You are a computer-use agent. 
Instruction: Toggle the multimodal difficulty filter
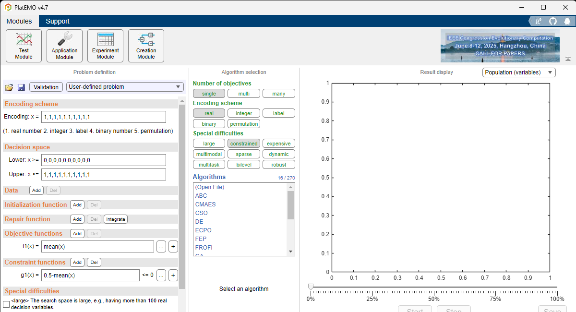tap(209, 154)
